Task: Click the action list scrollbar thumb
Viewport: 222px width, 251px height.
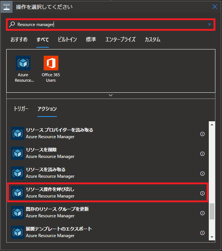Action: (212, 211)
